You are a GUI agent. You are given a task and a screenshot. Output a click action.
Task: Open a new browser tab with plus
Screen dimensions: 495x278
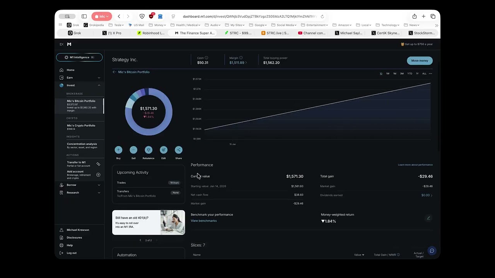[423, 16]
